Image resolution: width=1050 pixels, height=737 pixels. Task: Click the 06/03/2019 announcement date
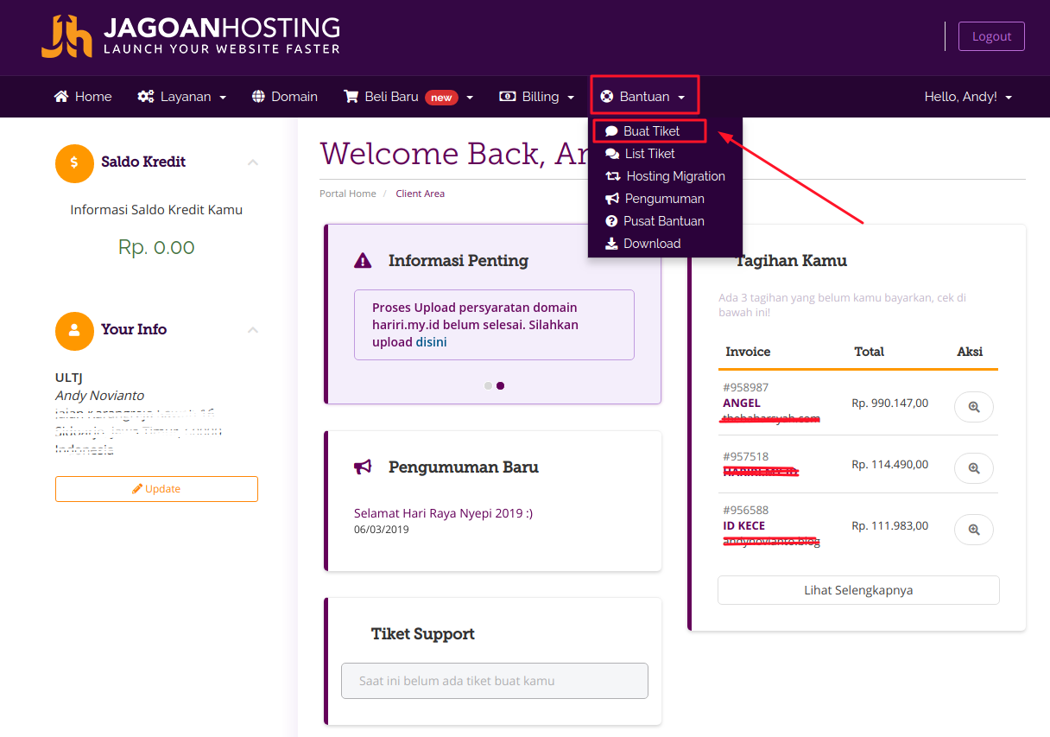click(381, 530)
